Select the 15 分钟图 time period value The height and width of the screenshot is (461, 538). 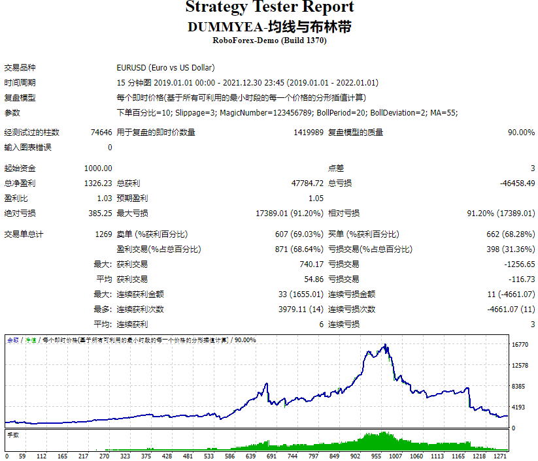[x=247, y=83]
